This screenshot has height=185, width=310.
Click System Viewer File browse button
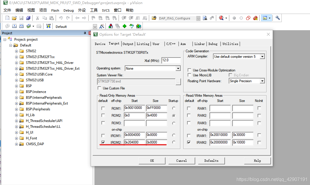(x=178, y=82)
